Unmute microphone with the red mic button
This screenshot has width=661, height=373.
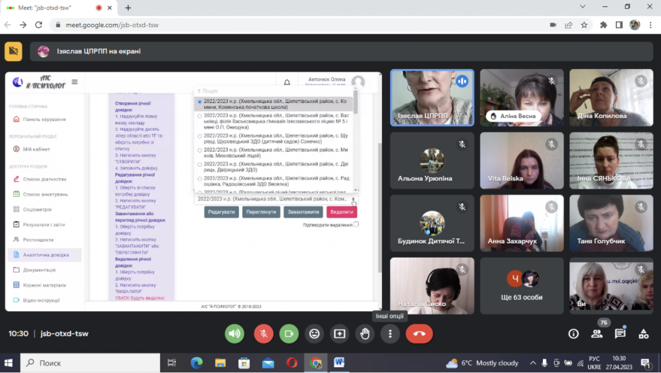pos(263,334)
